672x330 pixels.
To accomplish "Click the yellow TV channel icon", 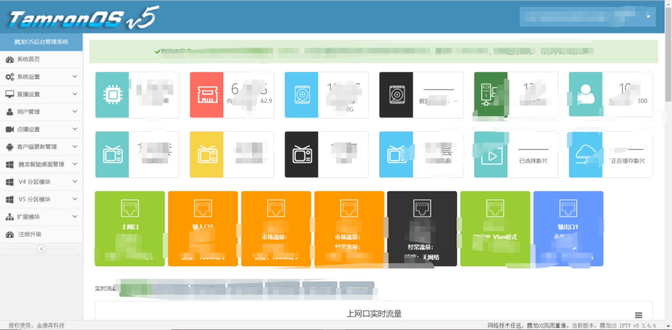I will click(207, 154).
